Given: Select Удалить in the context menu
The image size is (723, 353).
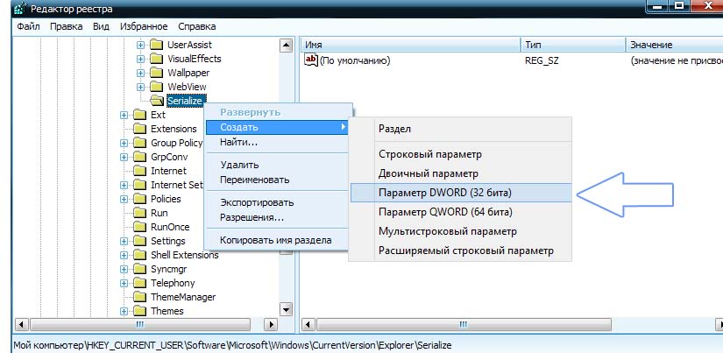Looking at the screenshot, I should click(239, 165).
